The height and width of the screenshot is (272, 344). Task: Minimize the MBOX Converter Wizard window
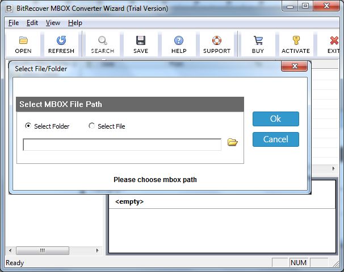click(x=290, y=6)
